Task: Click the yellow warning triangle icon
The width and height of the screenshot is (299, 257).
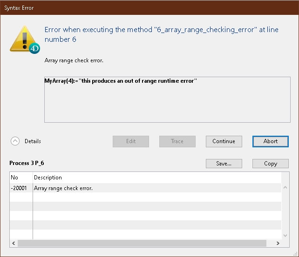Action: coord(23,37)
